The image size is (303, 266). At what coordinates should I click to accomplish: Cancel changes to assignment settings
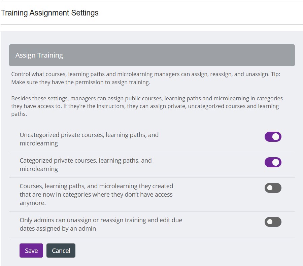pos(61,251)
